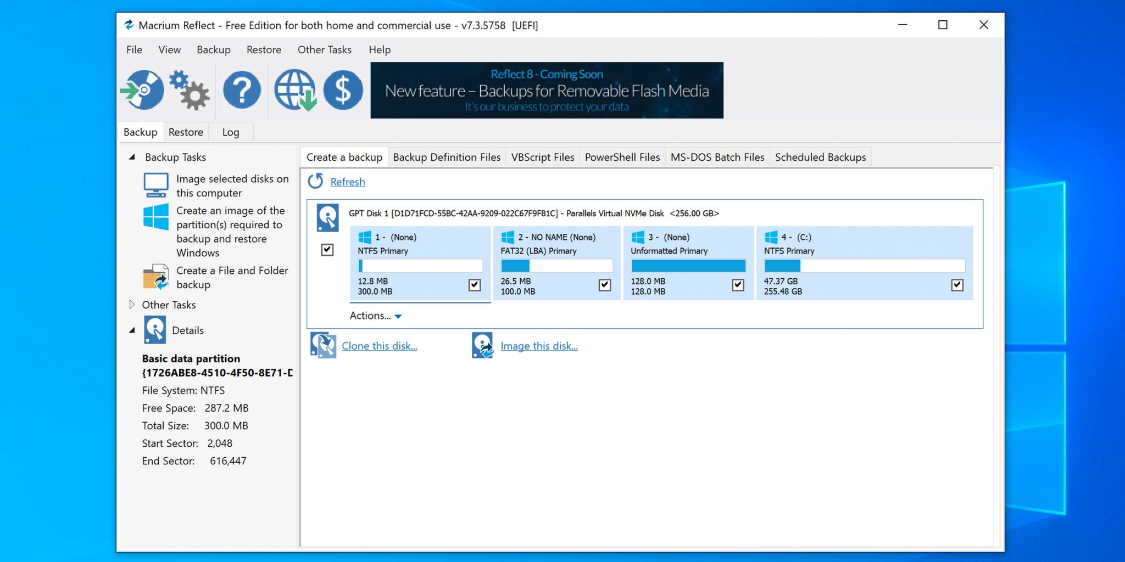Image resolution: width=1125 pixels, height=562 pixels.
Task: Expand the Other Tasks tree section
Action: point(132,305)
